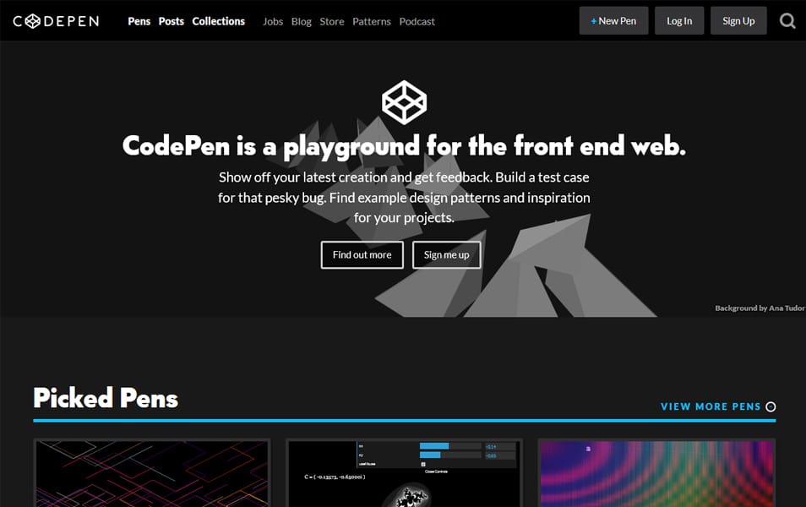
Task: Click the Log In button
Action: coord(679,20)
